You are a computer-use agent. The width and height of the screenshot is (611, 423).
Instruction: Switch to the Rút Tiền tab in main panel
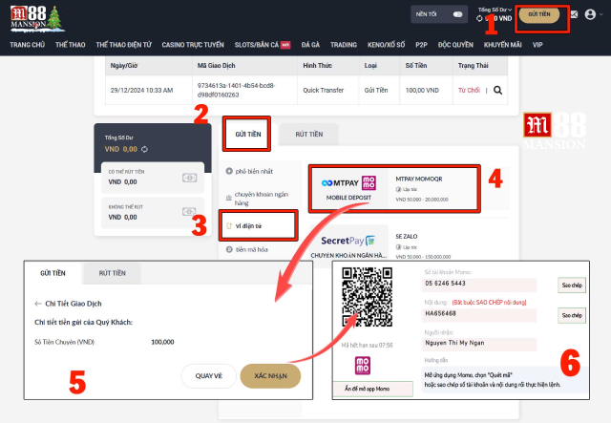tap(309, 135)
